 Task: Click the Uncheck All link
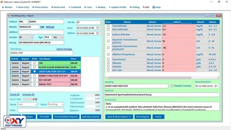[x=28, y=95]
